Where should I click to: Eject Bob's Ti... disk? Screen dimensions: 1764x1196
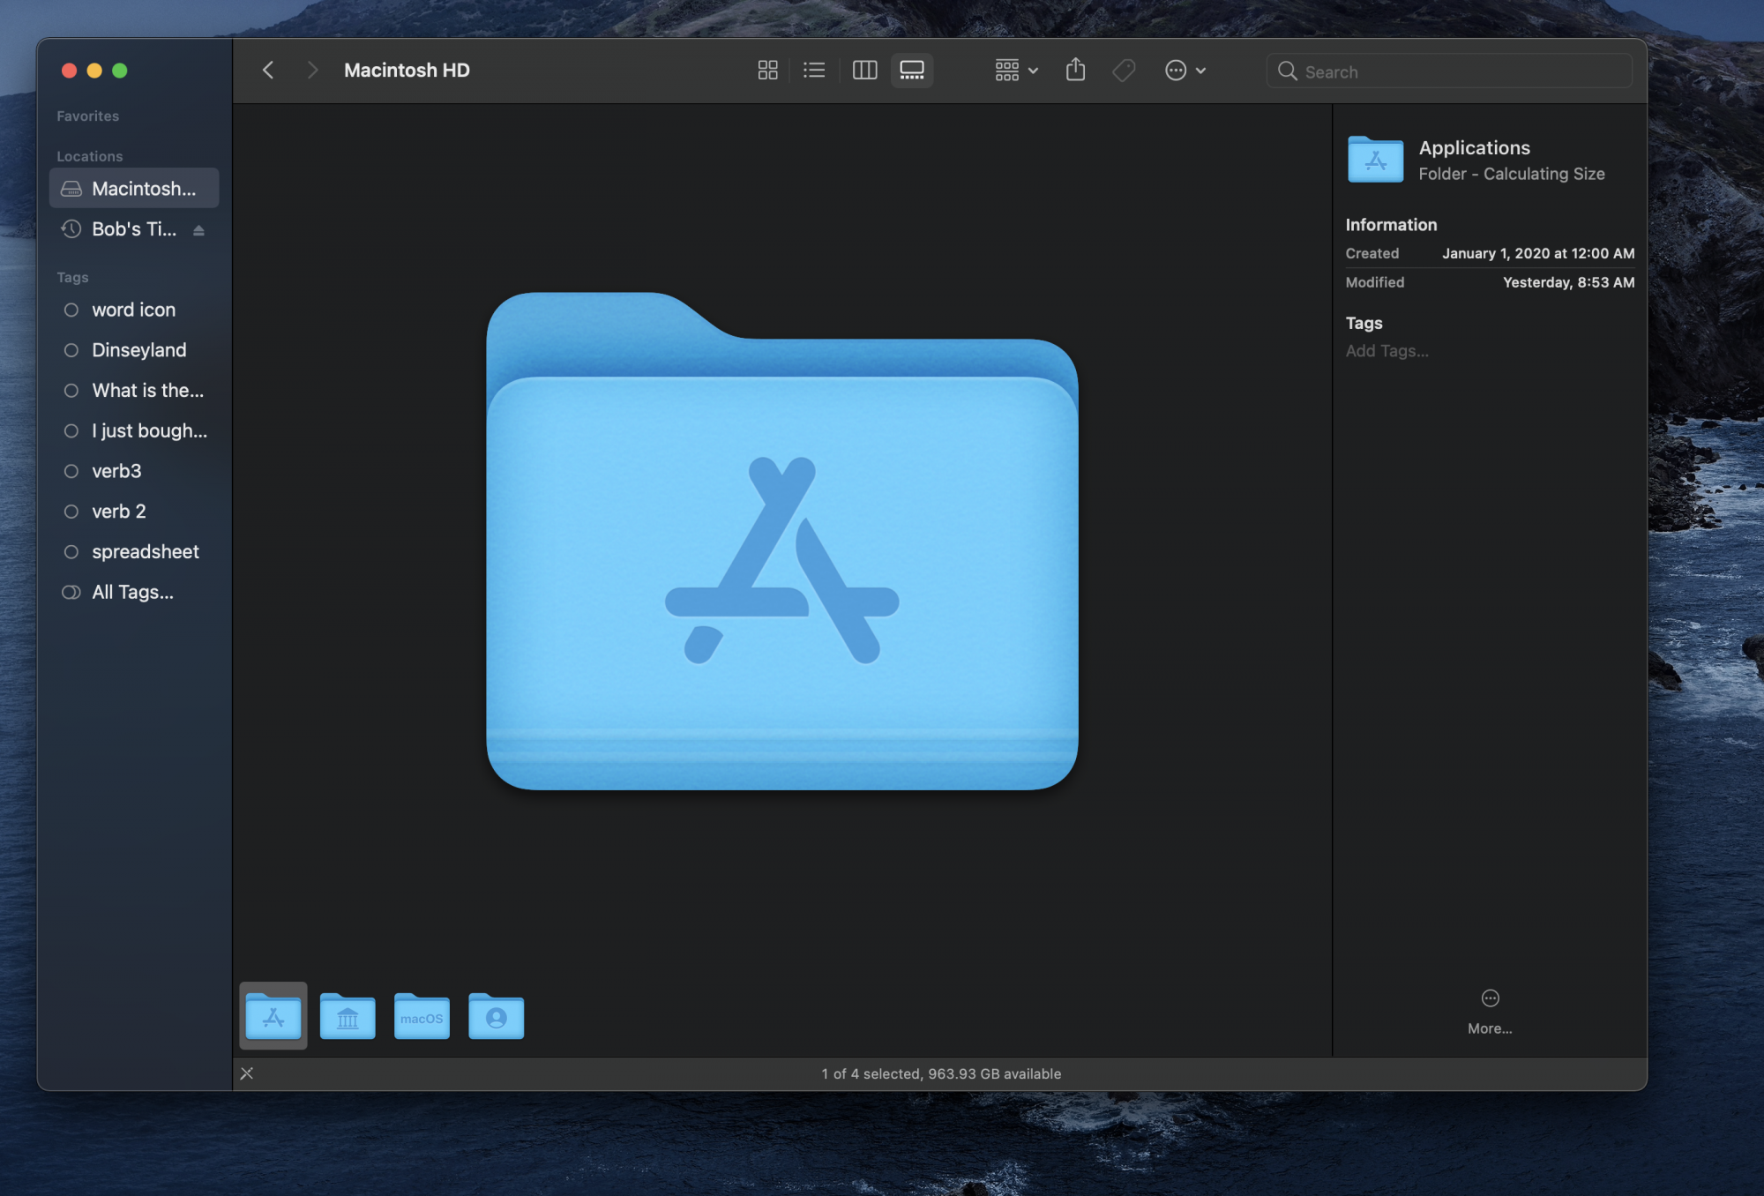198,230
